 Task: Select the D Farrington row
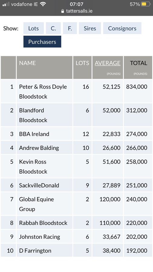pos(76,250)
